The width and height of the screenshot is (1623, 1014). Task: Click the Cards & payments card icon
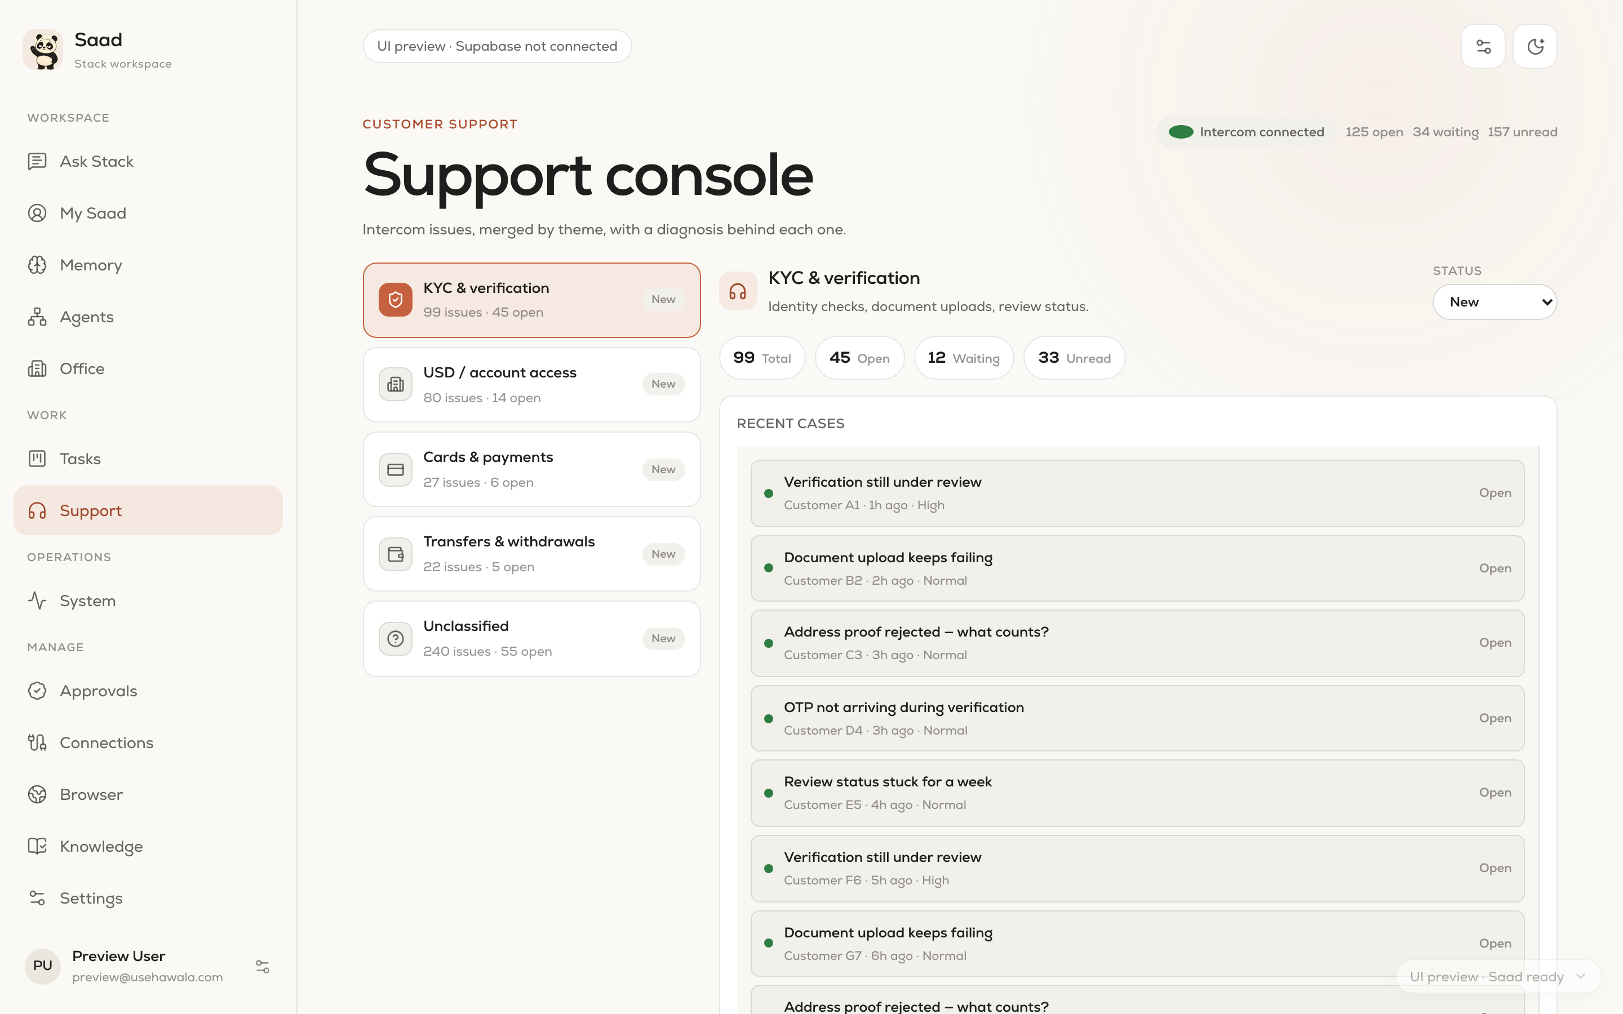tap(396, 469)
